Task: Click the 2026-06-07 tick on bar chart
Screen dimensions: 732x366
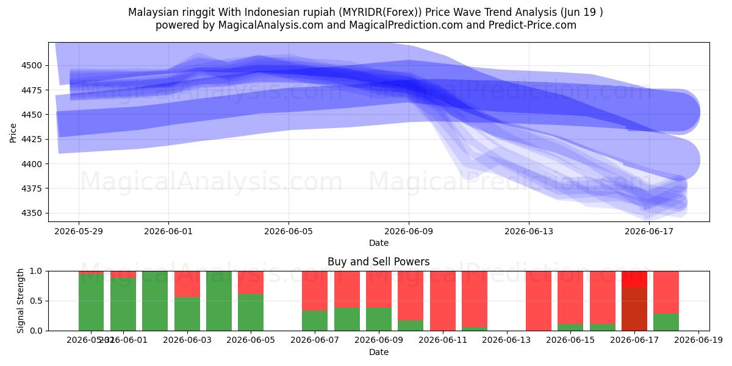Action: tap(315, 340)
